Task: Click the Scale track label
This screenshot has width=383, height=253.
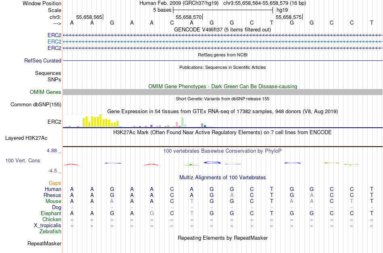Action: point(54,10)
